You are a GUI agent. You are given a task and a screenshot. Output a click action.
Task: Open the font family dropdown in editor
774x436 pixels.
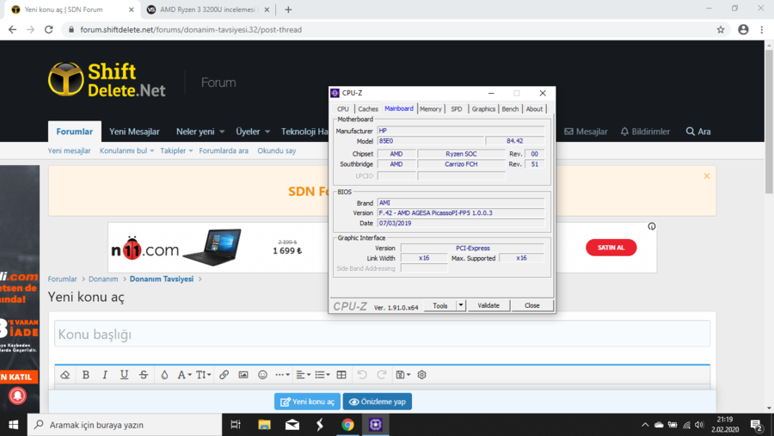[x=184, y=375]
